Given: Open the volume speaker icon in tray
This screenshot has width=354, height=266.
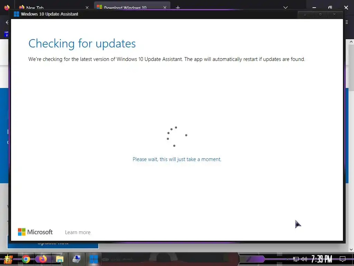Looking at the screenshot, I should click(304, 259).
